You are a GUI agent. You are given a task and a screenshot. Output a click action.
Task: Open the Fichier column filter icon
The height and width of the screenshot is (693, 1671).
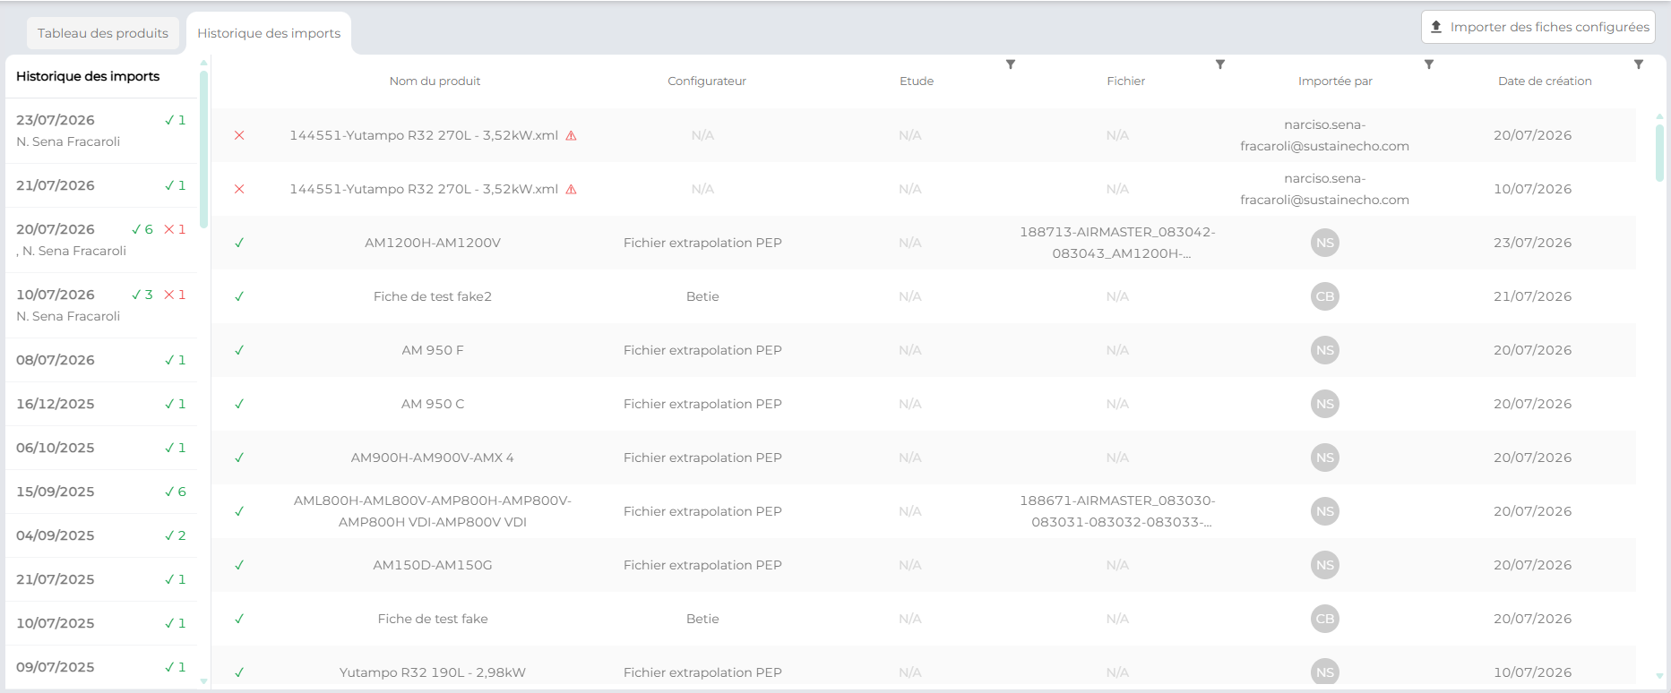[x=1220, y=64]
